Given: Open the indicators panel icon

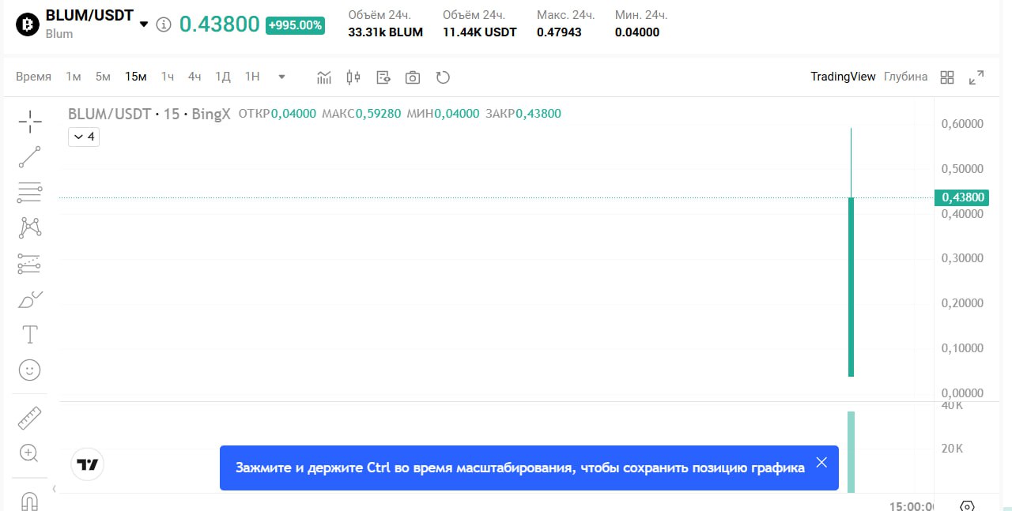Looking at the screenshot, I should click(324, 77).
